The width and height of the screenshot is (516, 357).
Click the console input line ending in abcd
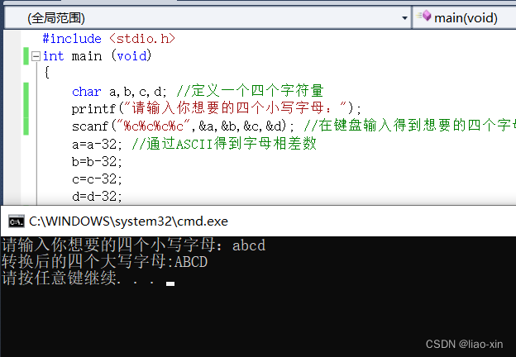pyautogui.click(x=133, y=245)
